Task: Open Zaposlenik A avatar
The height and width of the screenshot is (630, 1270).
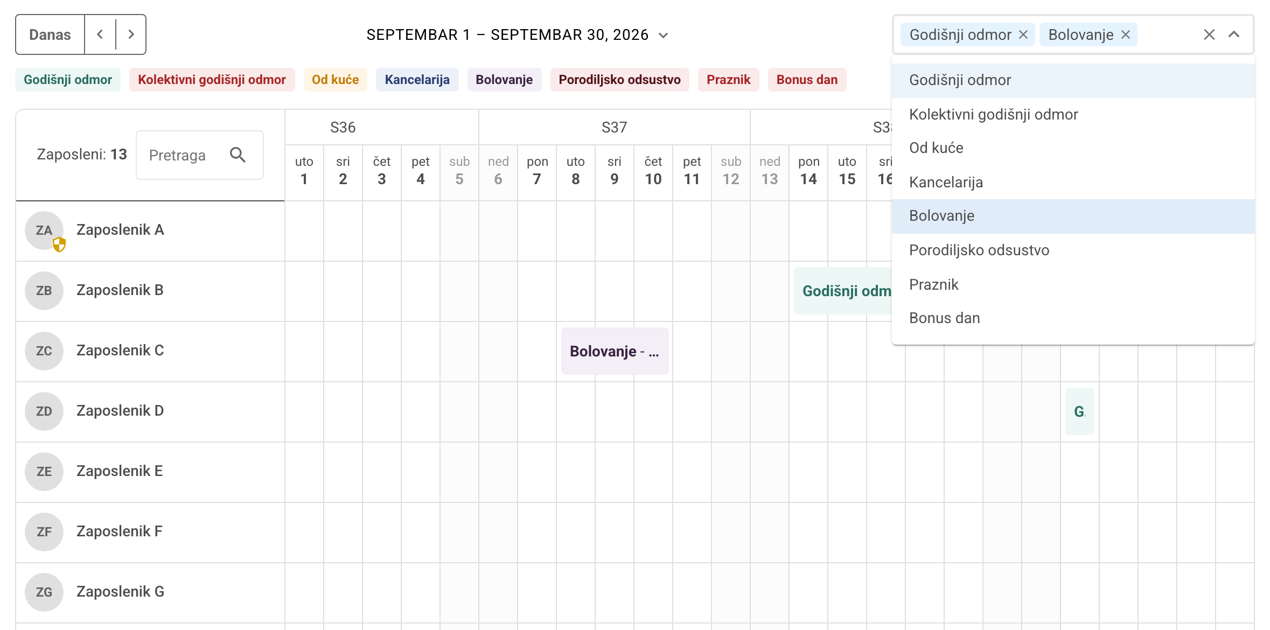Action: tap(44, 230)
